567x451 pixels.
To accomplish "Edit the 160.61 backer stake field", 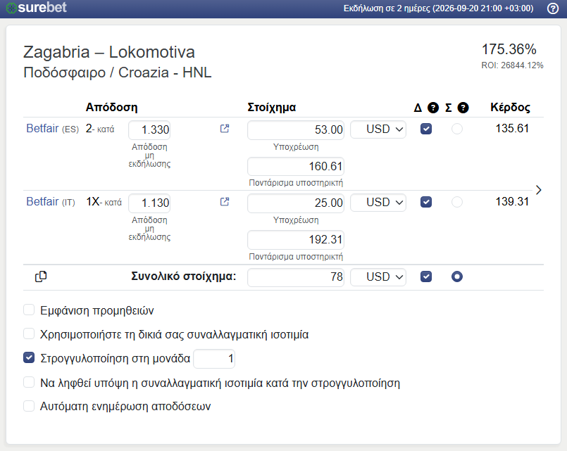I will pos(296,167).
